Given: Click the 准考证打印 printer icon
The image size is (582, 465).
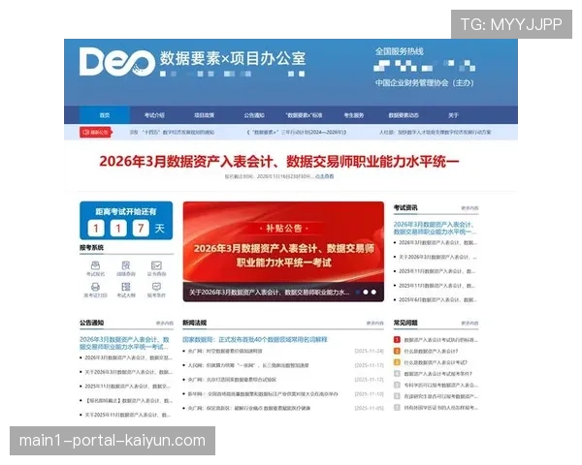Looking at the screenshot, I should click(95, 290).
